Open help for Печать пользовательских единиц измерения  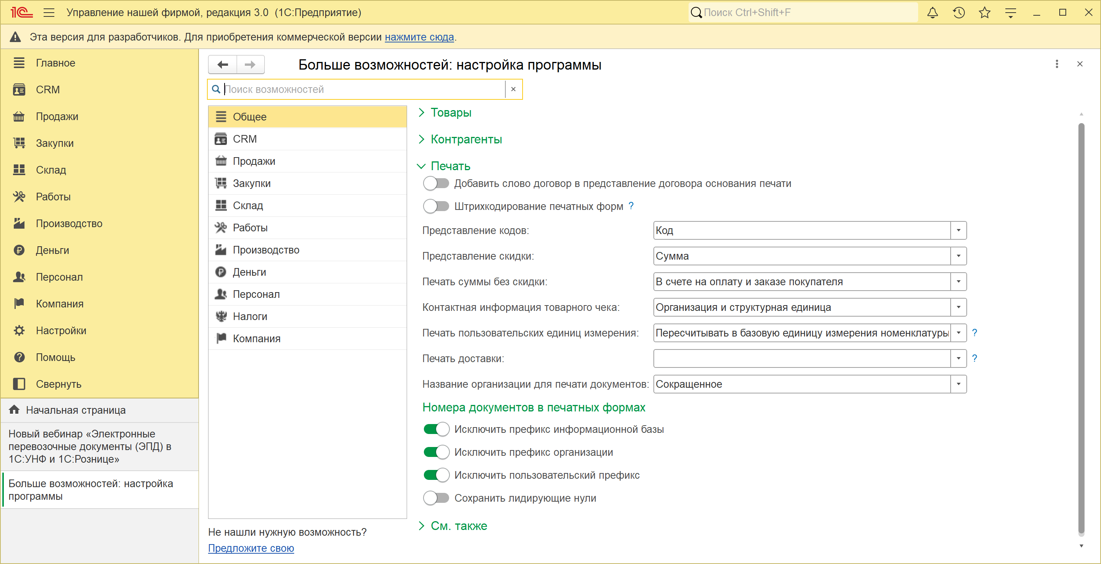pos(974,332)
